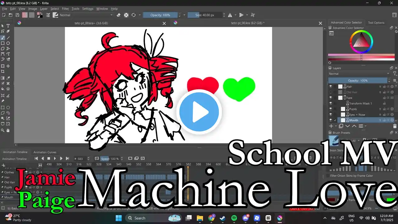The height and width of the screenshot is (224, 398).
Task: Select the Text tool in toolbox
Action: tap(8, 26)
